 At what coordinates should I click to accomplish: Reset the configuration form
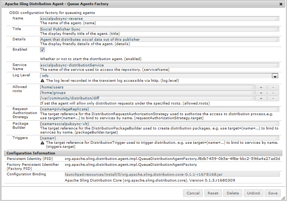[213, 193]
